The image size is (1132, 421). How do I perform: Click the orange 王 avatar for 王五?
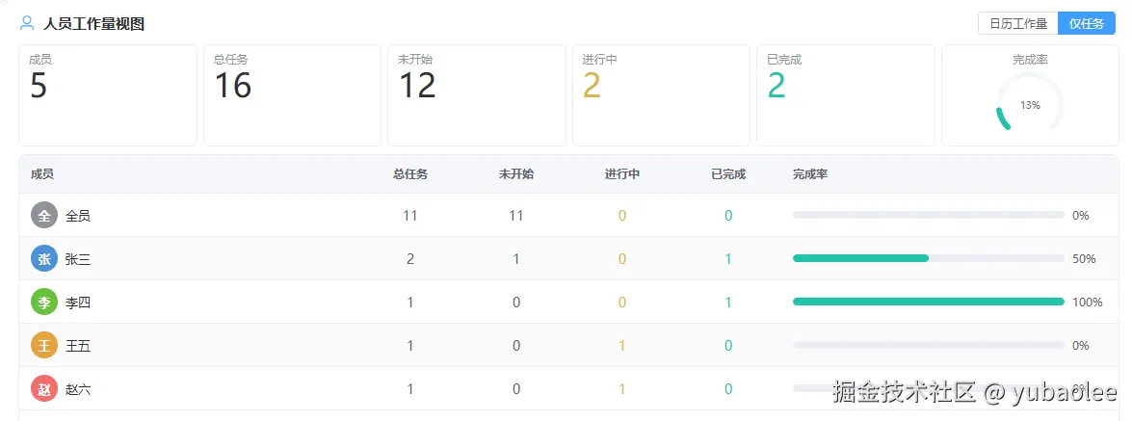[x=44, y=346]
